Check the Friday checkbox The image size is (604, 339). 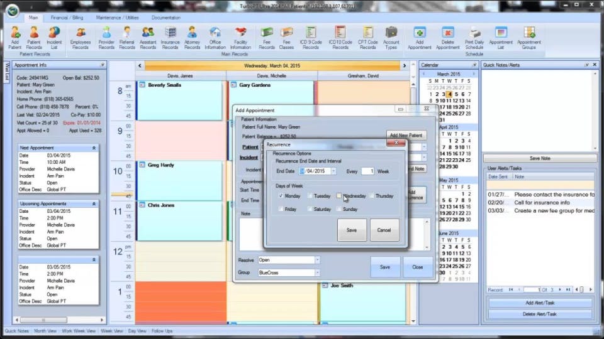click(x=281, y=209)
